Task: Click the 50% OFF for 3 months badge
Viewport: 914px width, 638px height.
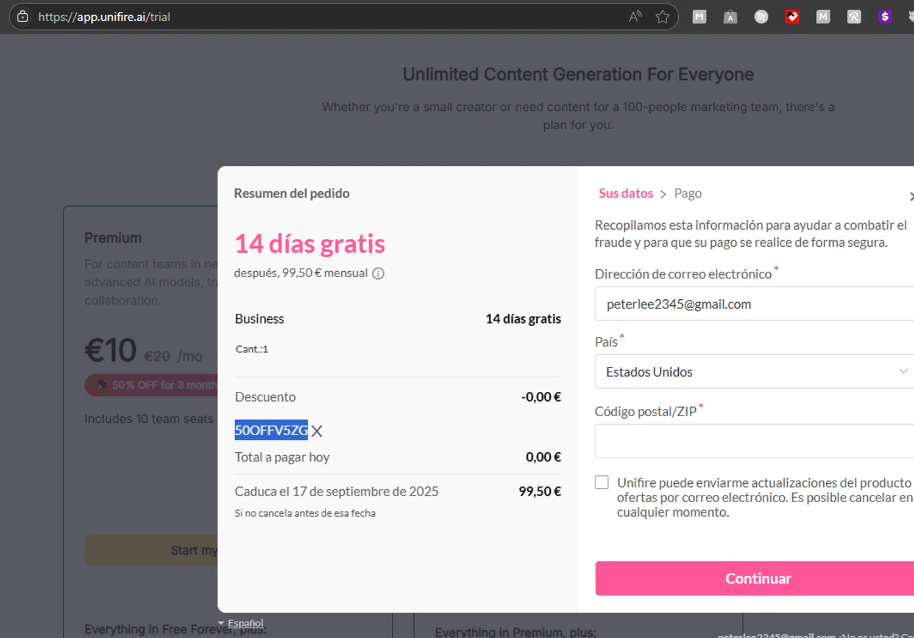Action: click(x=151, y=385)
